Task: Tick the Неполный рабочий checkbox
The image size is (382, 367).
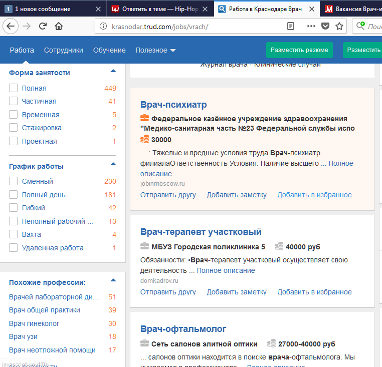Action: [x=13, y=221]
